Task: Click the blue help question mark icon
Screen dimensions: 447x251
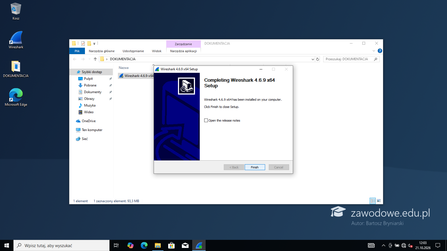Action: tap(380, 51)
